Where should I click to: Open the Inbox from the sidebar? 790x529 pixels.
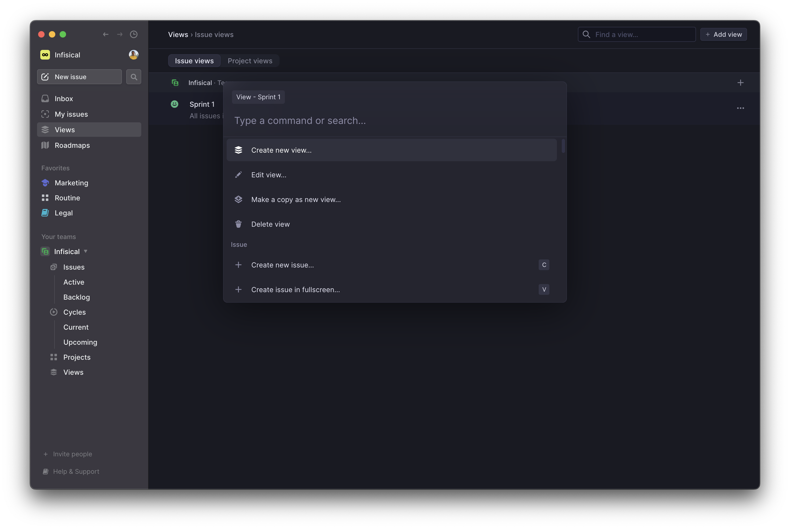64,98
